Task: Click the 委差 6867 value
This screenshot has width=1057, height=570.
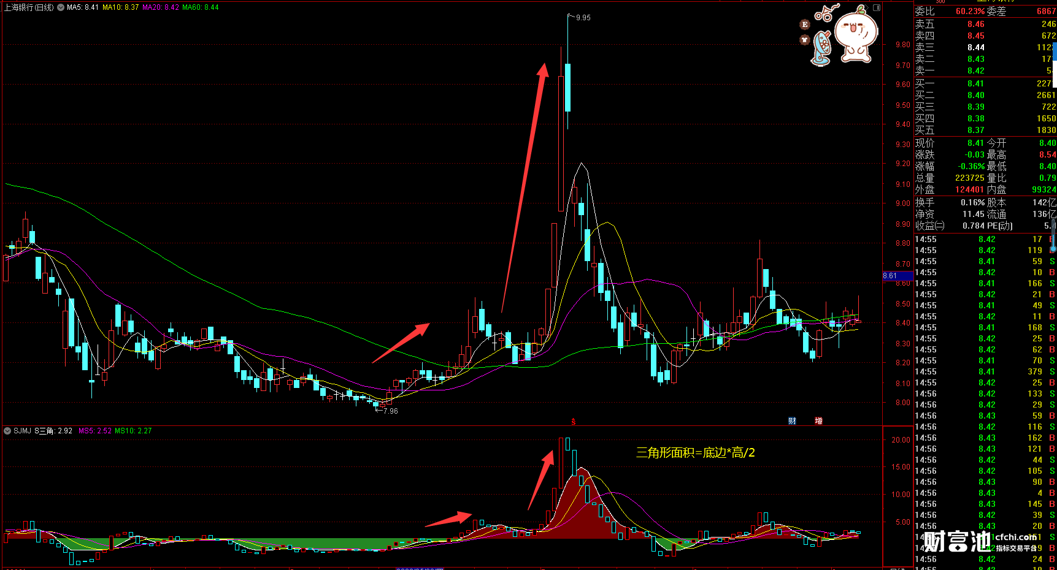Action: coord(1046,12)
